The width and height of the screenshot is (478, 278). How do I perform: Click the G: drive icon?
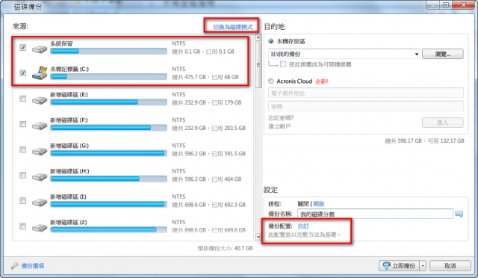40,151
